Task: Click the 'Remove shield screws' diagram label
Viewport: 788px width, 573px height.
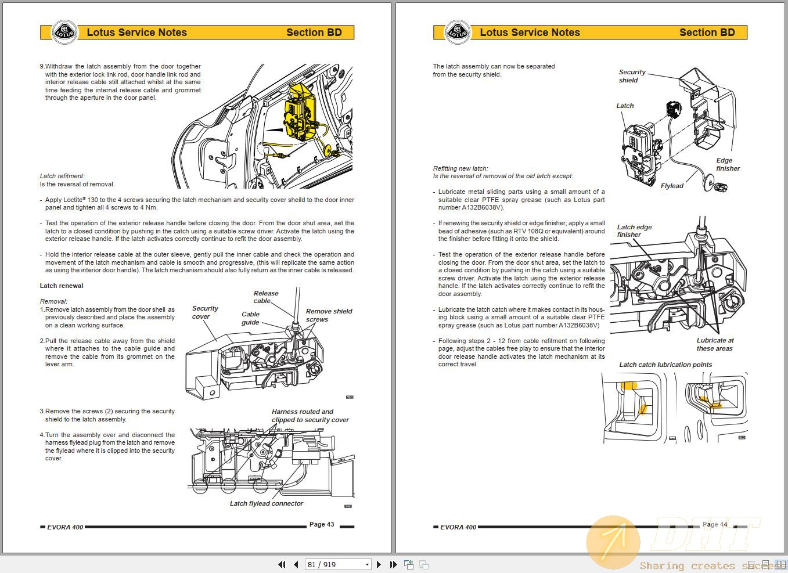Action: [x=329, y=315]
